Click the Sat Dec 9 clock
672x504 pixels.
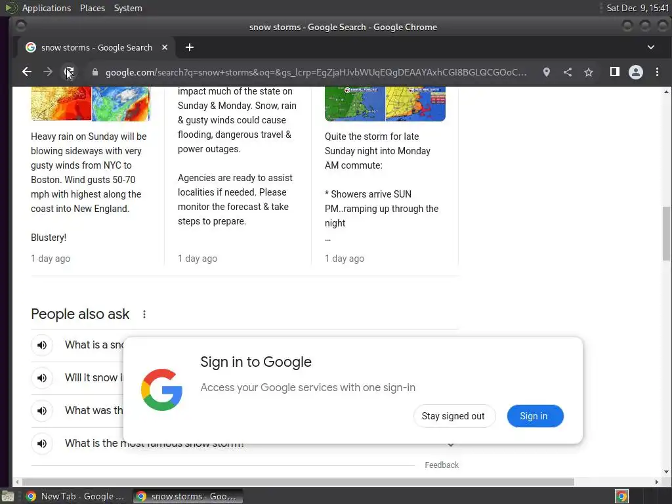(x=637, y=8)
